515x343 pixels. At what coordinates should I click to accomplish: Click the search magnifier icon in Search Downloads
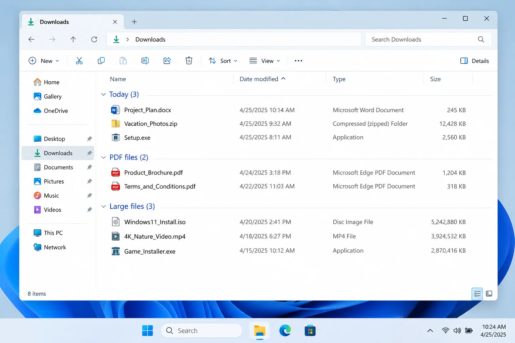pos(481,40)
